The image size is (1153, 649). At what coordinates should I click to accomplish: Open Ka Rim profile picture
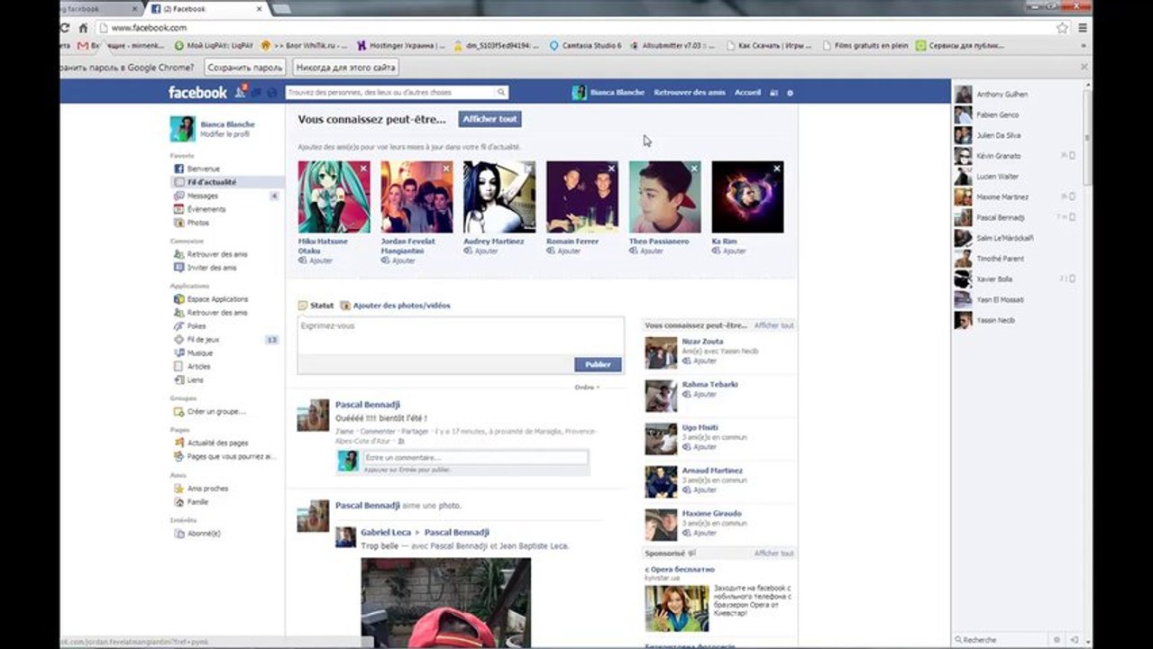click(747, 197)
